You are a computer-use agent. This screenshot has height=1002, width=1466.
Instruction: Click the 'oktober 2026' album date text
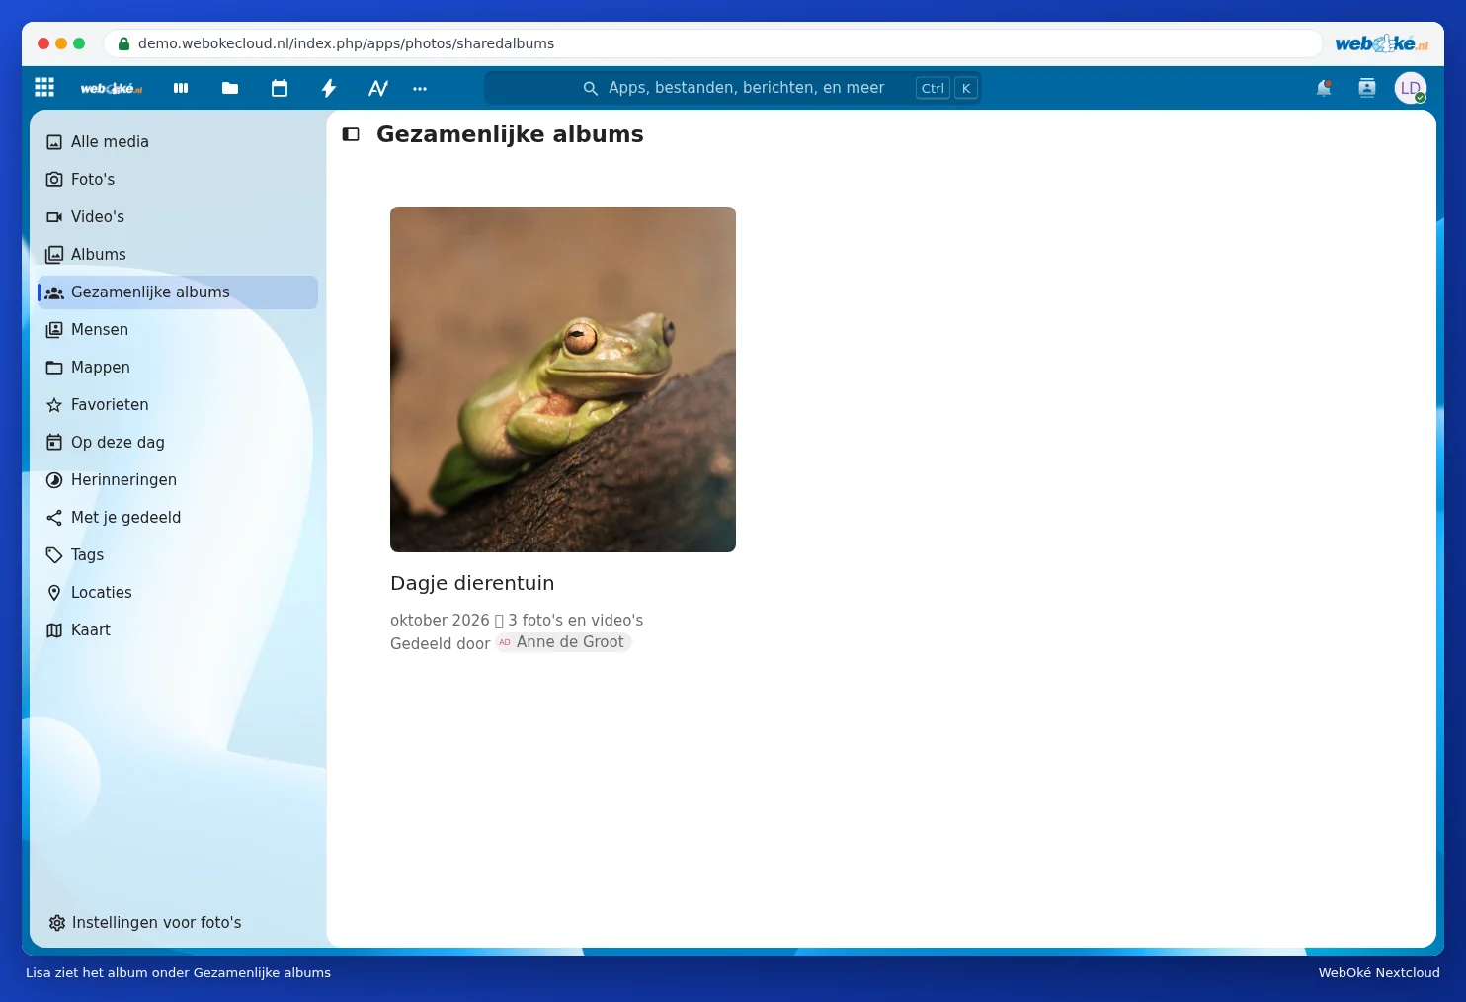click(x=440, y=621)
